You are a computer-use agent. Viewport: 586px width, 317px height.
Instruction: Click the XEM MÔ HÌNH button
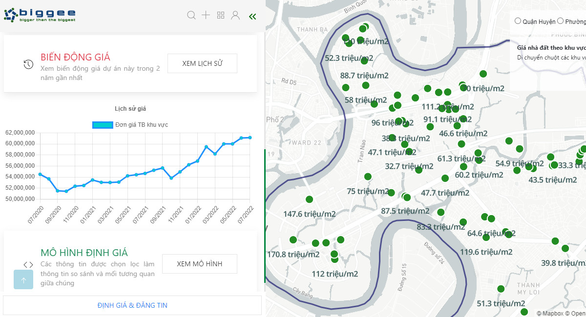(x=200, y=264)
